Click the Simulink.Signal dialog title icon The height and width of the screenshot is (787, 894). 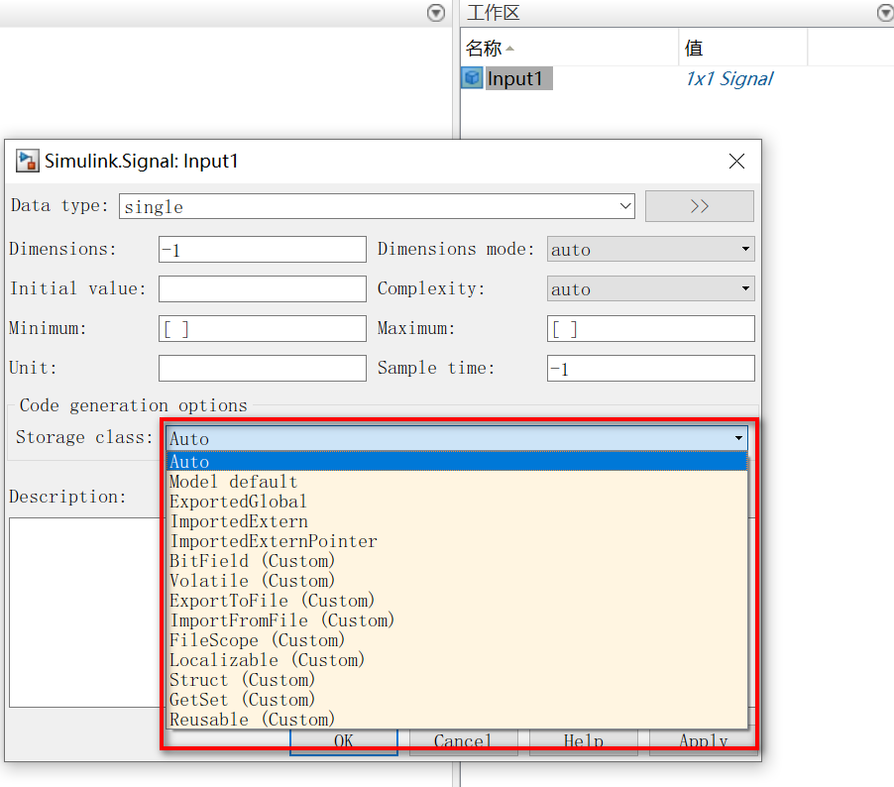click(x=27, y=161)
